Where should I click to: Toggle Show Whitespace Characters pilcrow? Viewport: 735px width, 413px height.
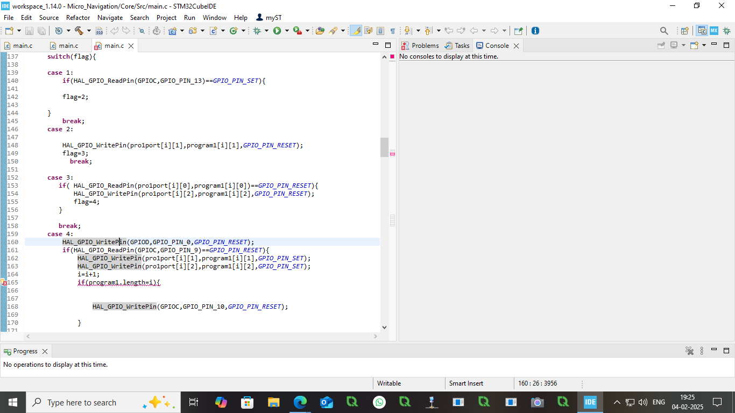(x=393, y=31)
